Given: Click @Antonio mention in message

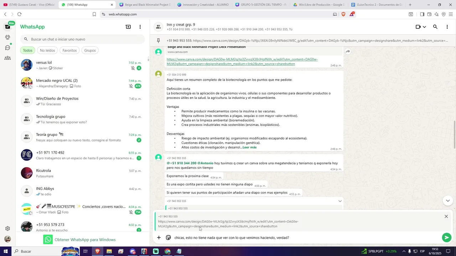Looking at the screenshot, I should point(206,163).
